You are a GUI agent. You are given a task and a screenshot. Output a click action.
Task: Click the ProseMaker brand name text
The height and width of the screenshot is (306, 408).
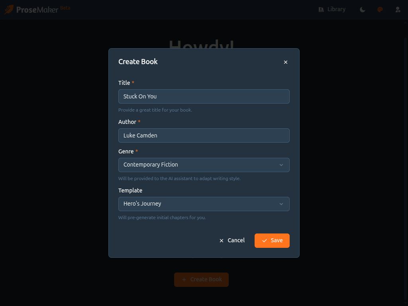coord(37,10)
